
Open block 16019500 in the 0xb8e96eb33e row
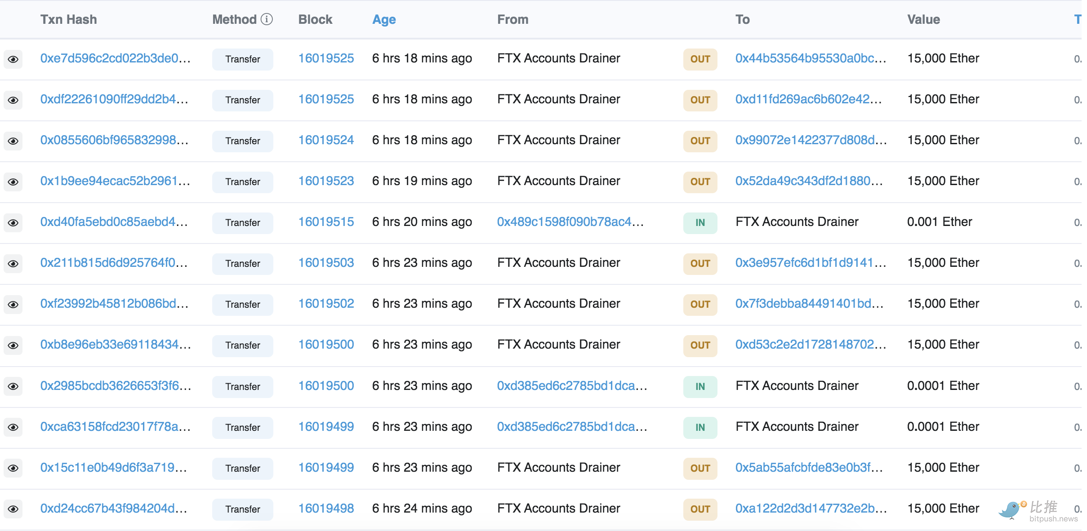tap(326, 345)
